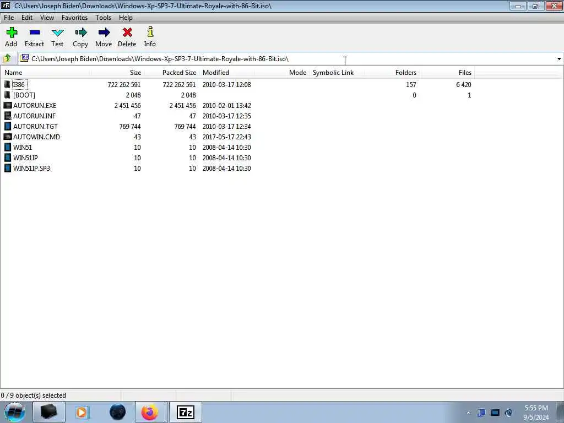564x423 pixels.
Task: Select the AUTORUN.EXE file icon
Action: click(7, 105)
